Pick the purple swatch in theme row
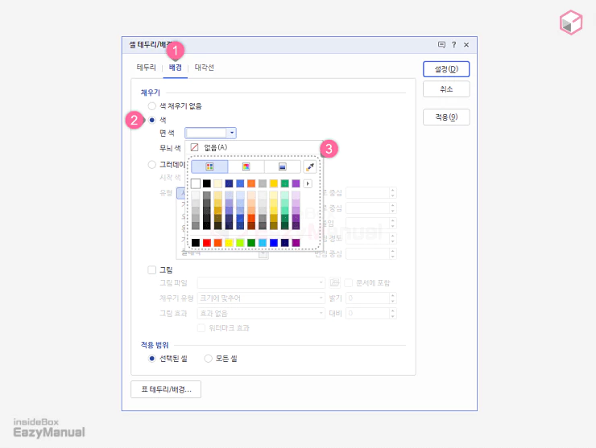Screen dimensions: 596x448 click(x=296, y=183)
